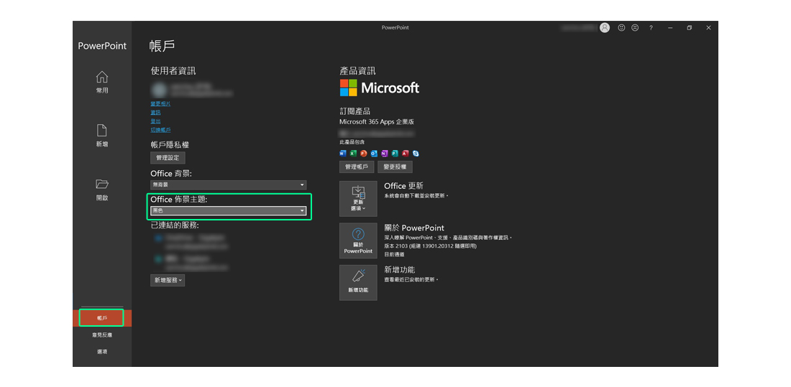Open the 開啟 (Open) page in sidebar

[102, 190]
